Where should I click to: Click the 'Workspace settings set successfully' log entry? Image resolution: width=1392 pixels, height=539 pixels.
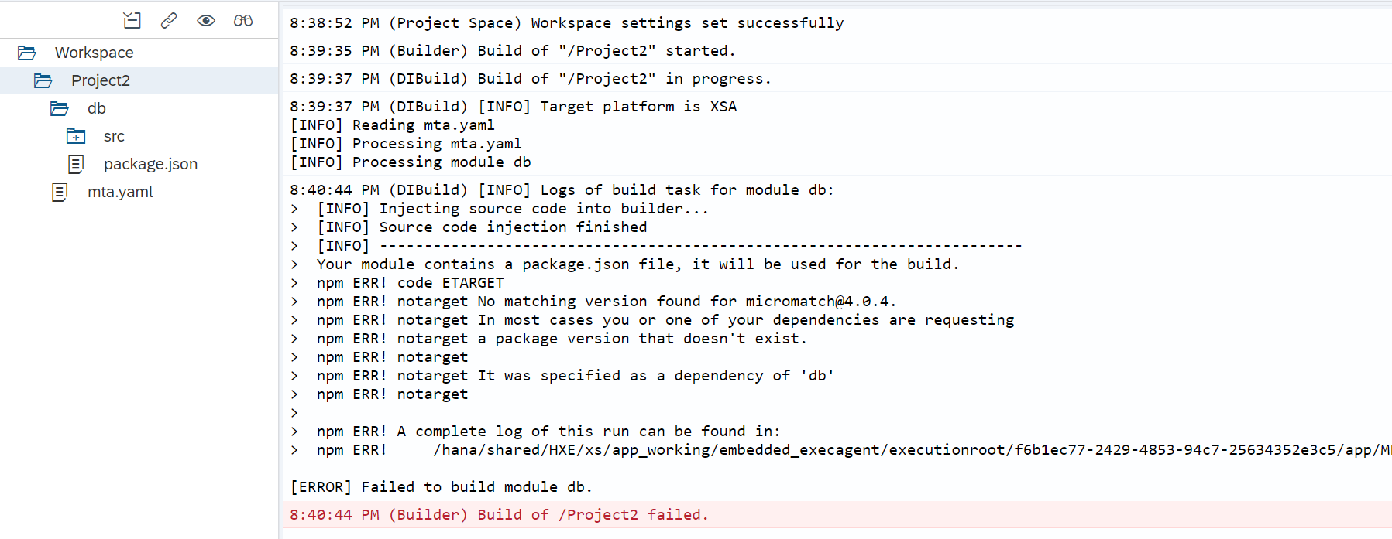coord(566,23)
